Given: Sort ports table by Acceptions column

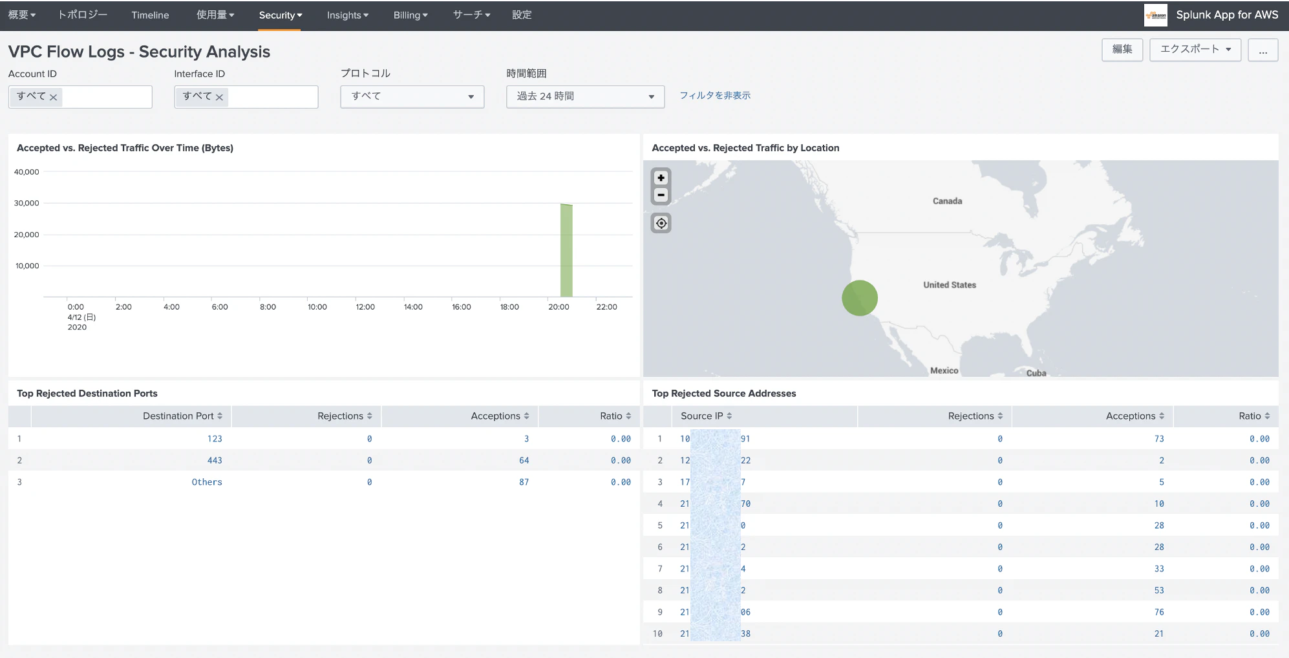Looking at the screenshot, I should 500,416.
